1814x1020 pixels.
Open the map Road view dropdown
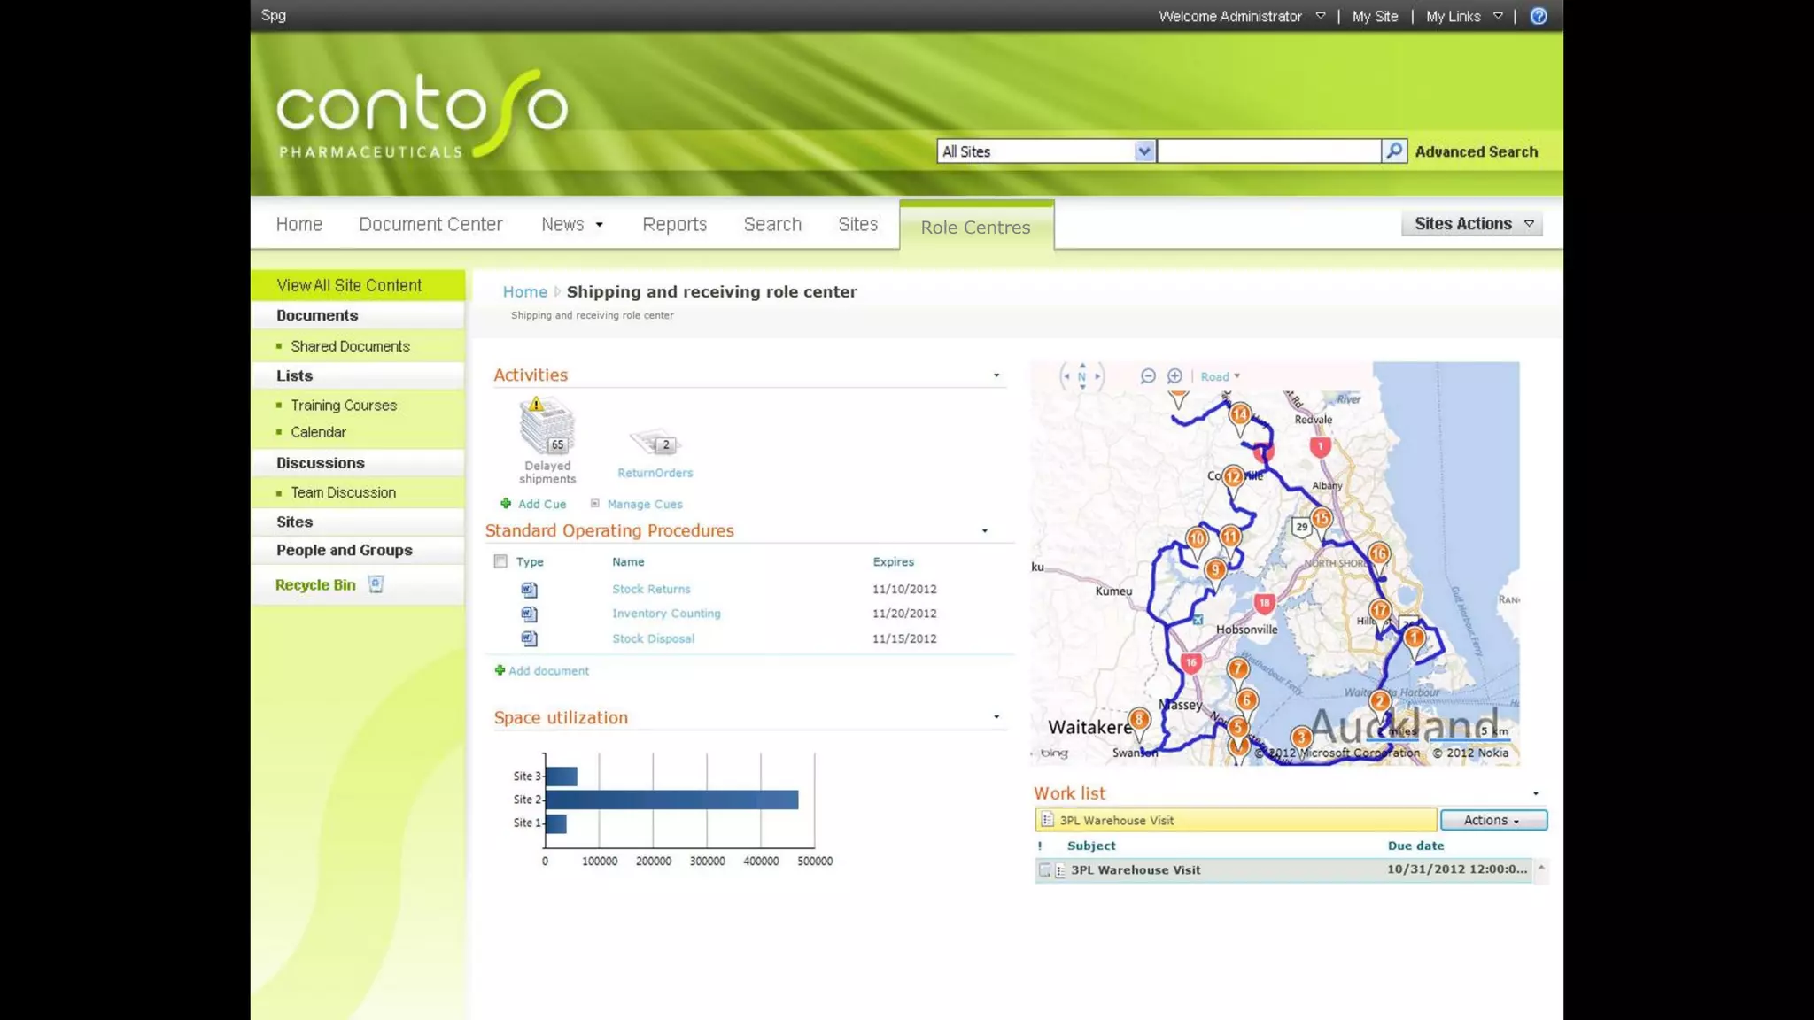tap(1220, 376)
